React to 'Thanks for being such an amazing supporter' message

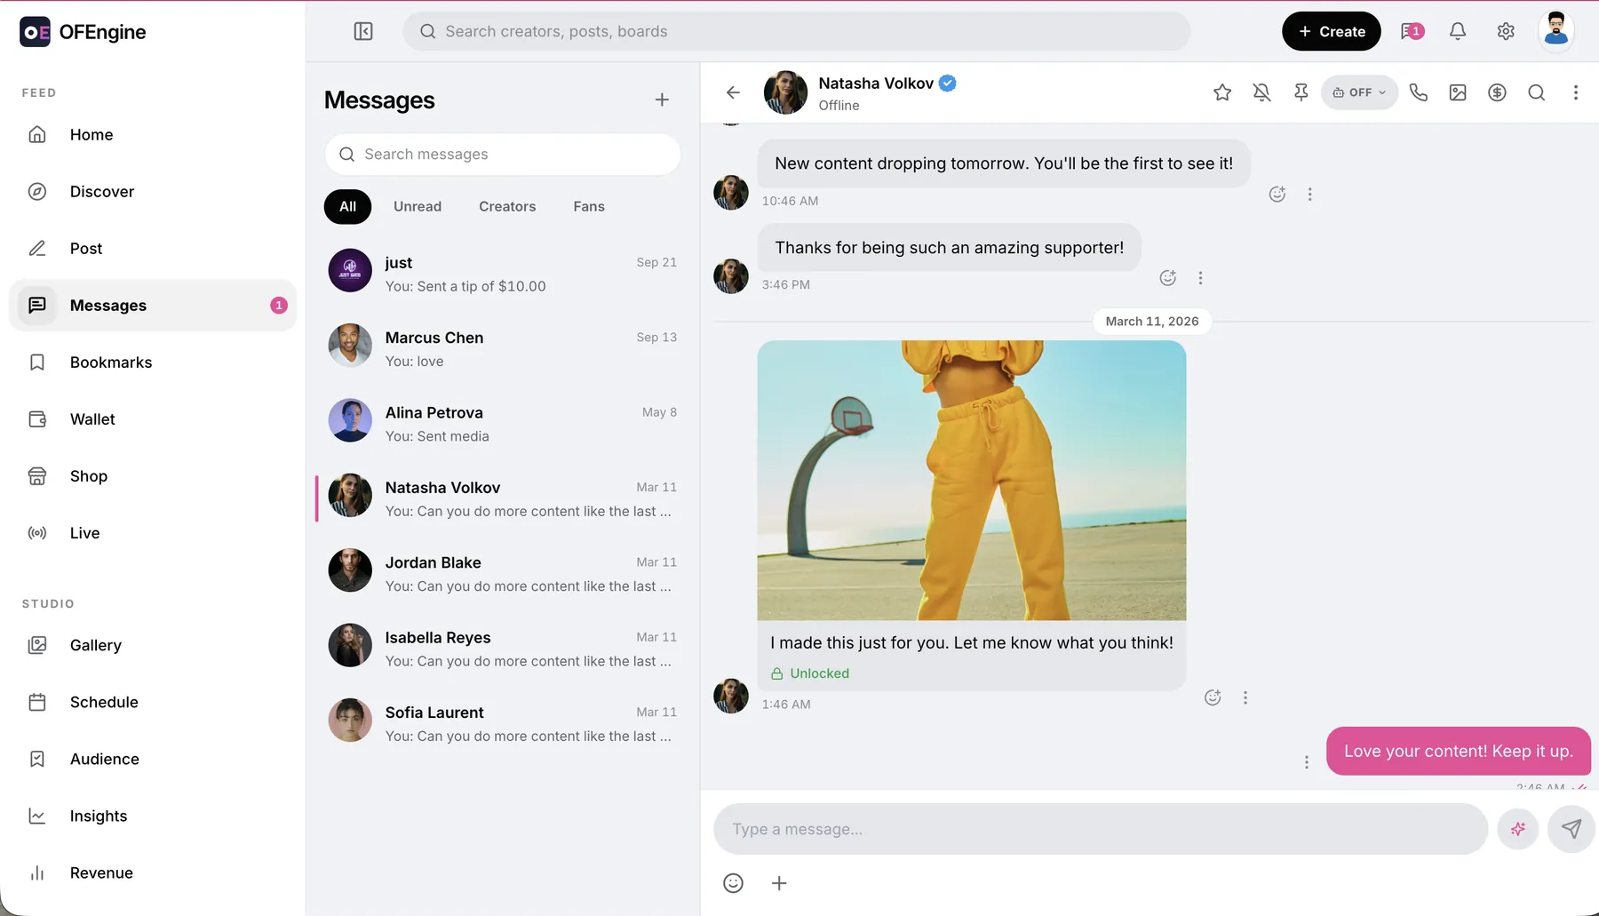[x=1168, y=278]
